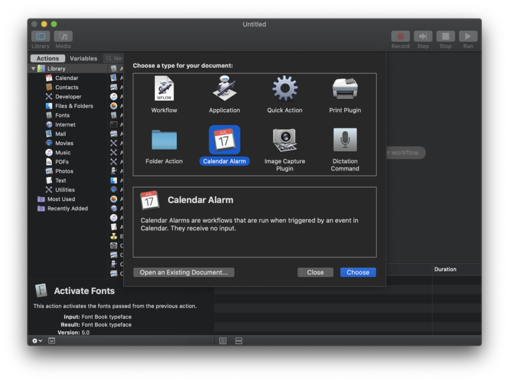Click the yellow minimize window button

[x=44, y=24]
